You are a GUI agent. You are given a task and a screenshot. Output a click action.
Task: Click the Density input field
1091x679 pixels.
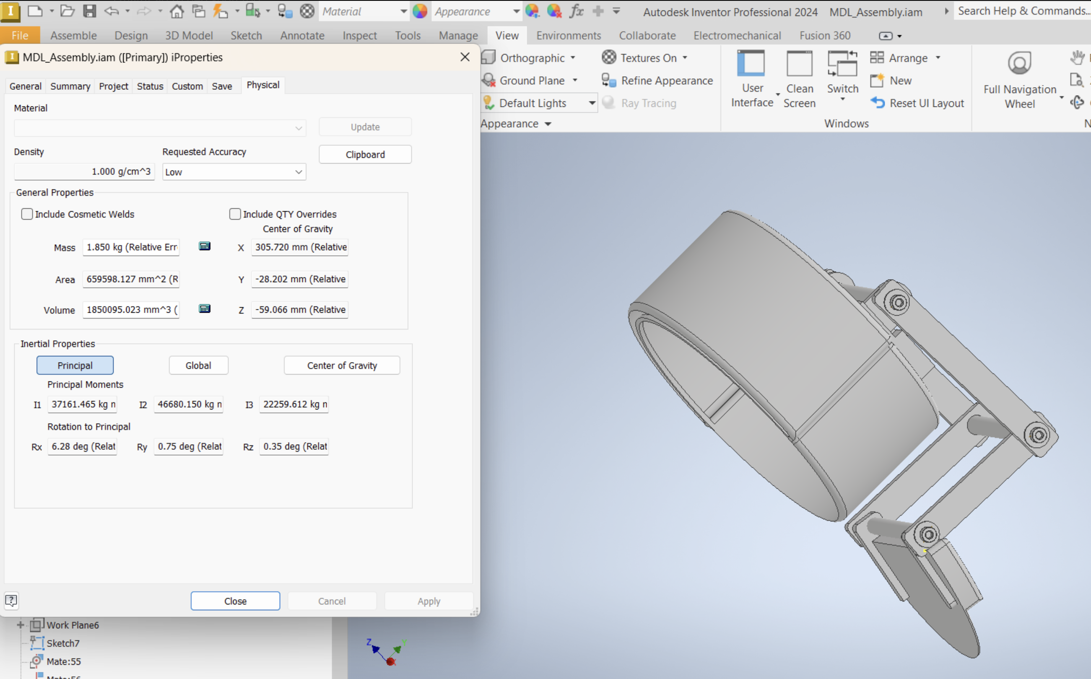coord(84,171)
